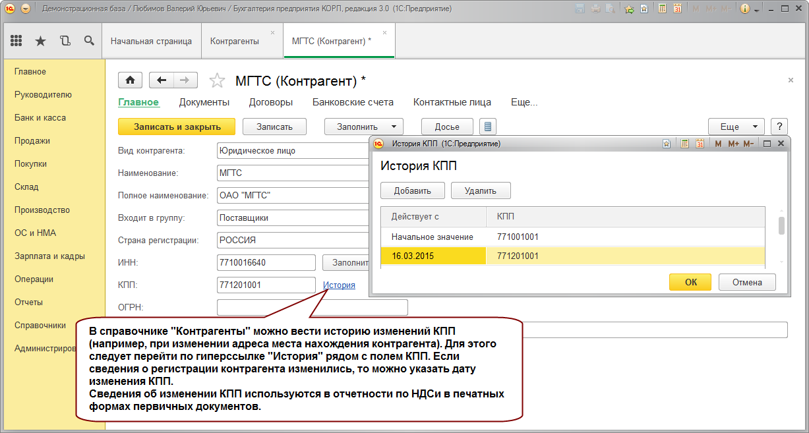Image resolution: width=809 pixels, height=433 pixels.
Task: Click Записать и закрыть button
Action: tap(177, 127)
